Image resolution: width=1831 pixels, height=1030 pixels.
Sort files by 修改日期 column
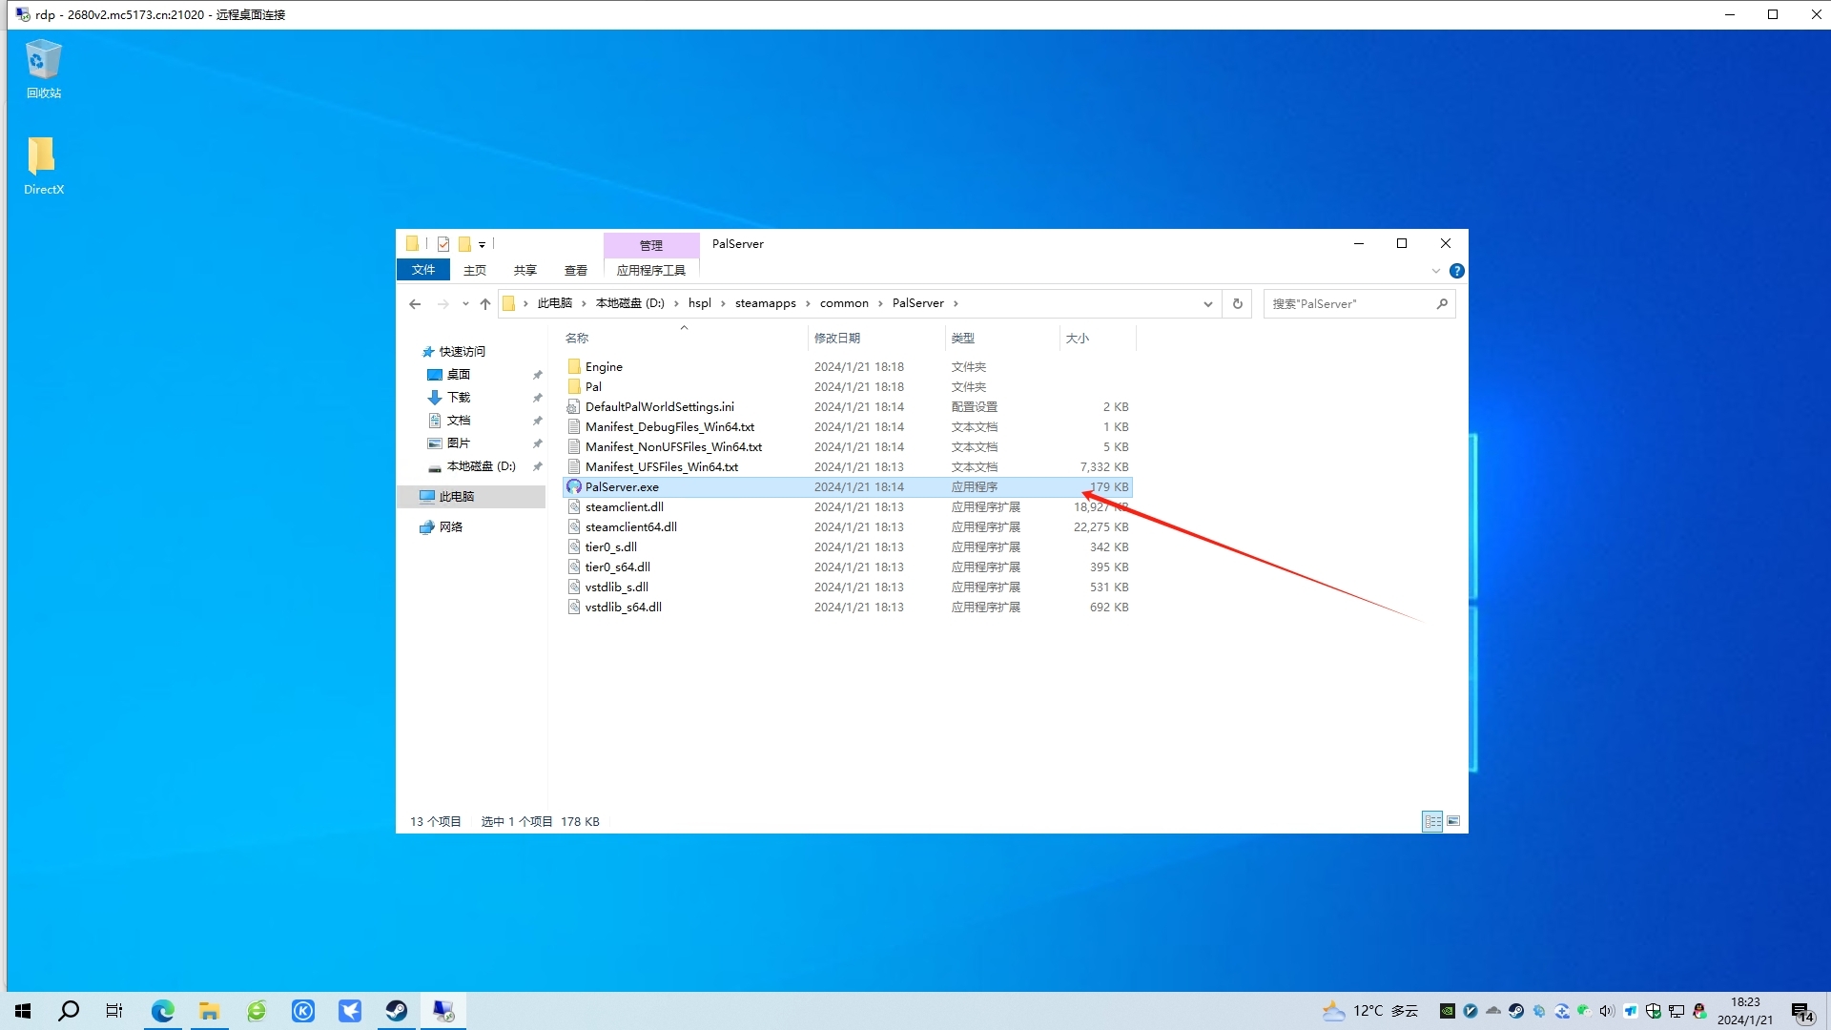[837, 339]
